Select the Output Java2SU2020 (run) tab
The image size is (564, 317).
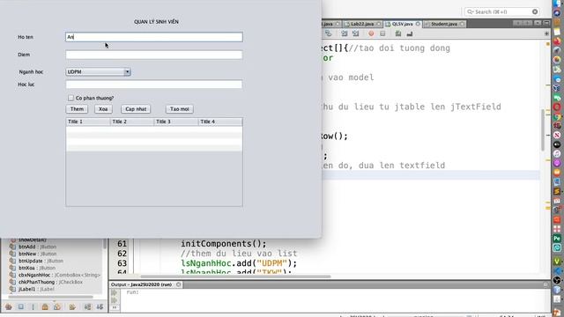[x=141, y=284]
